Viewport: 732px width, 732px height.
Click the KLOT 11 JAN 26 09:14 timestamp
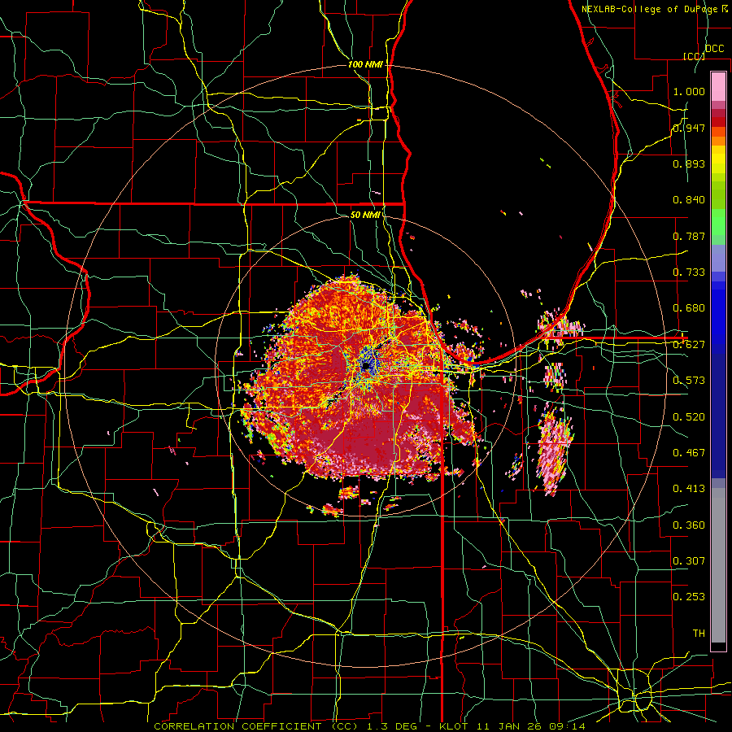512,726
